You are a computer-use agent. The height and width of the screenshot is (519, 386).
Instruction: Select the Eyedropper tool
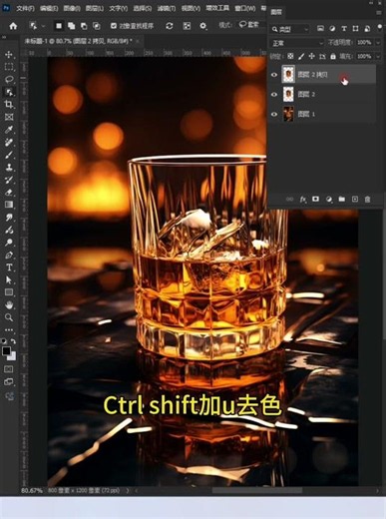[x=9, y=130]
